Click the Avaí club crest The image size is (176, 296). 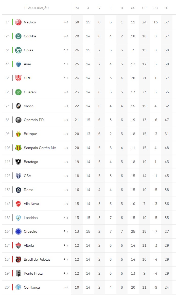(x=18, y=64)
